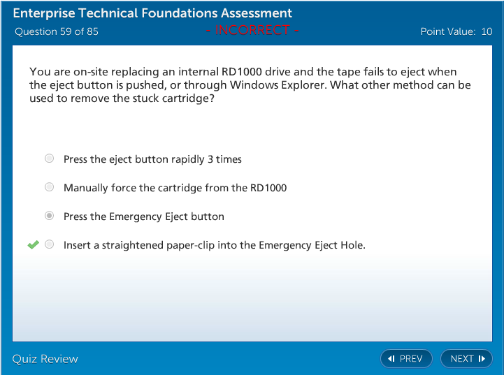Advance to the next question with NEXT

point(466,359)
